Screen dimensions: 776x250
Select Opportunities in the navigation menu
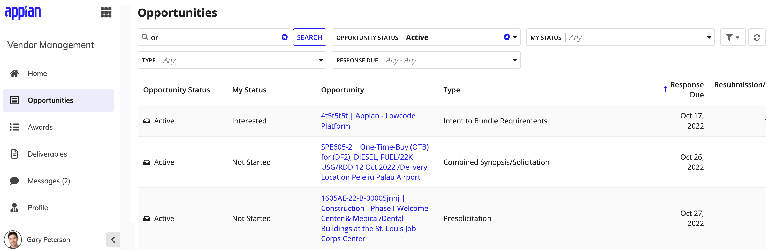(50, 100)
